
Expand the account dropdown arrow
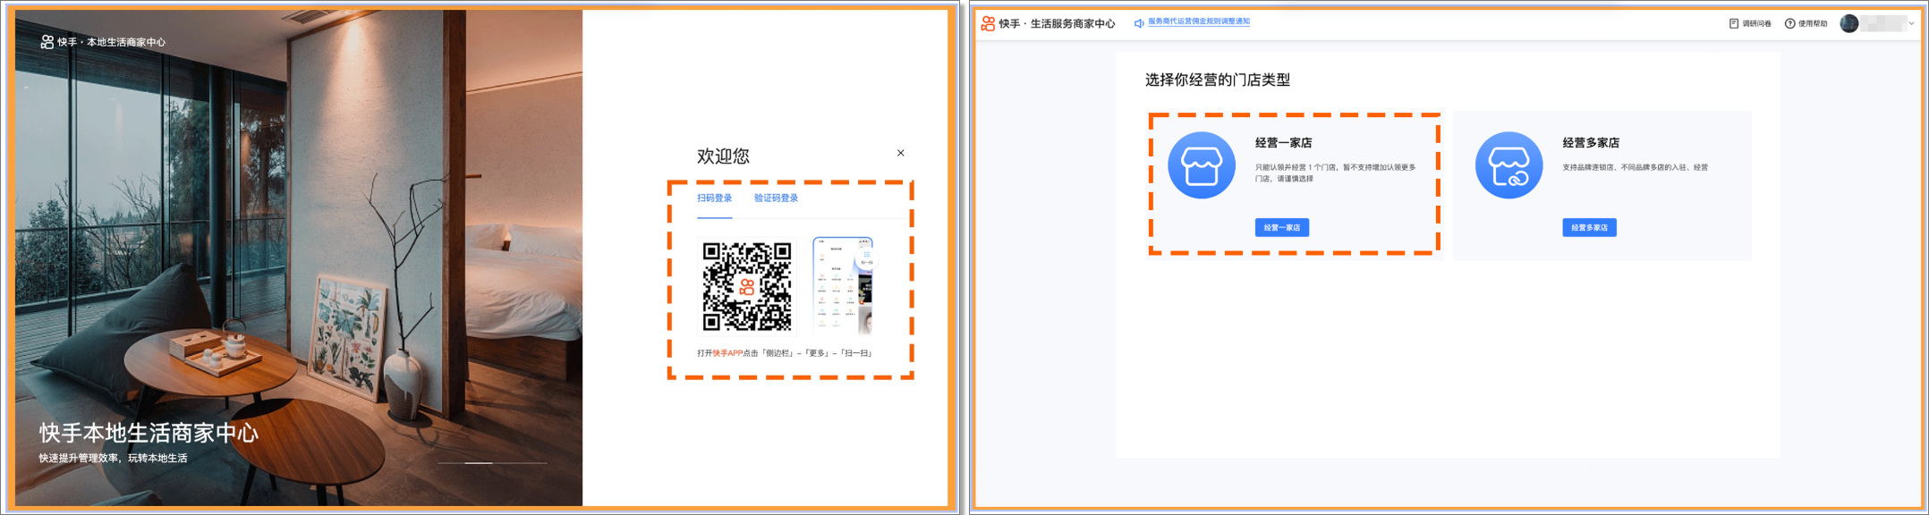1911,24
